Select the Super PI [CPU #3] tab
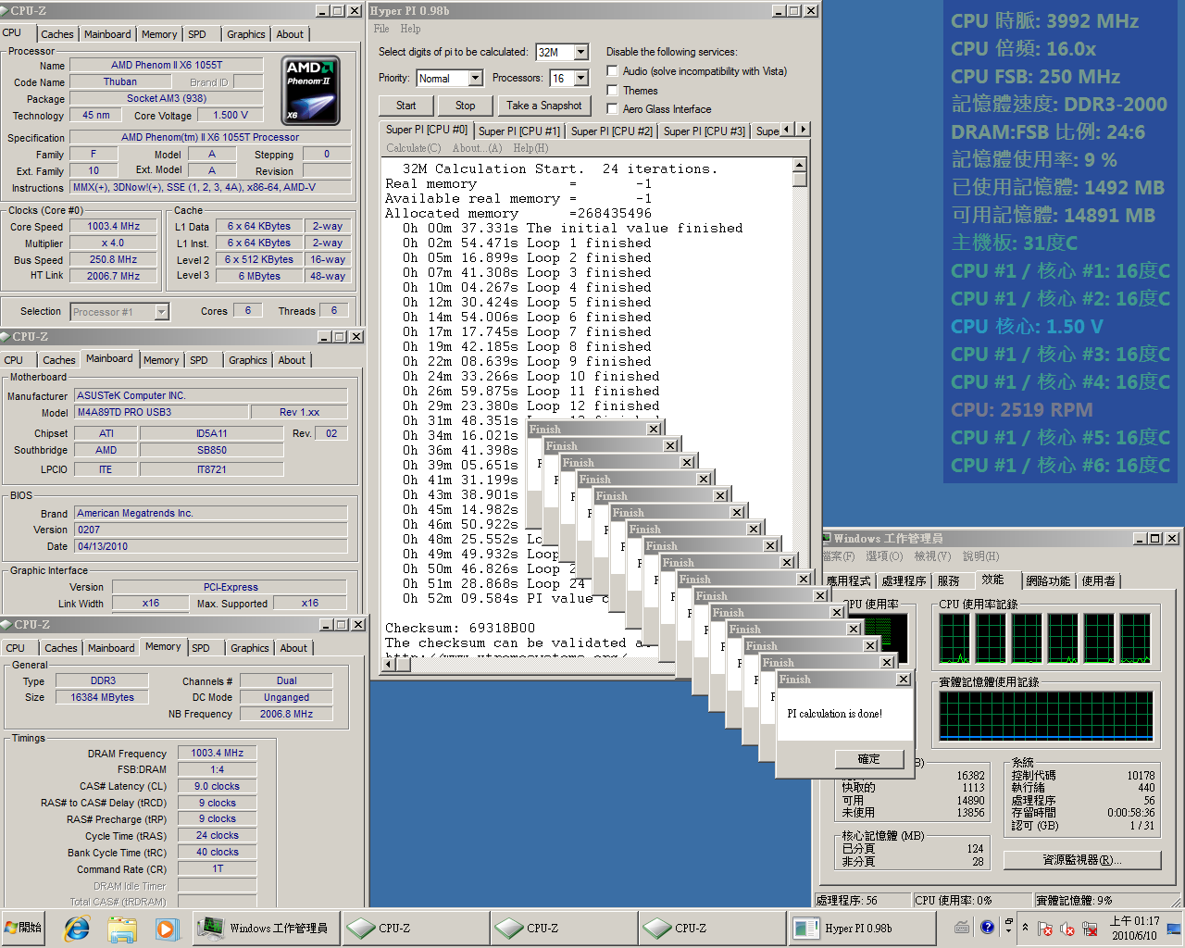The height and width of the screenshot is (948, 1185). point(705,131)
